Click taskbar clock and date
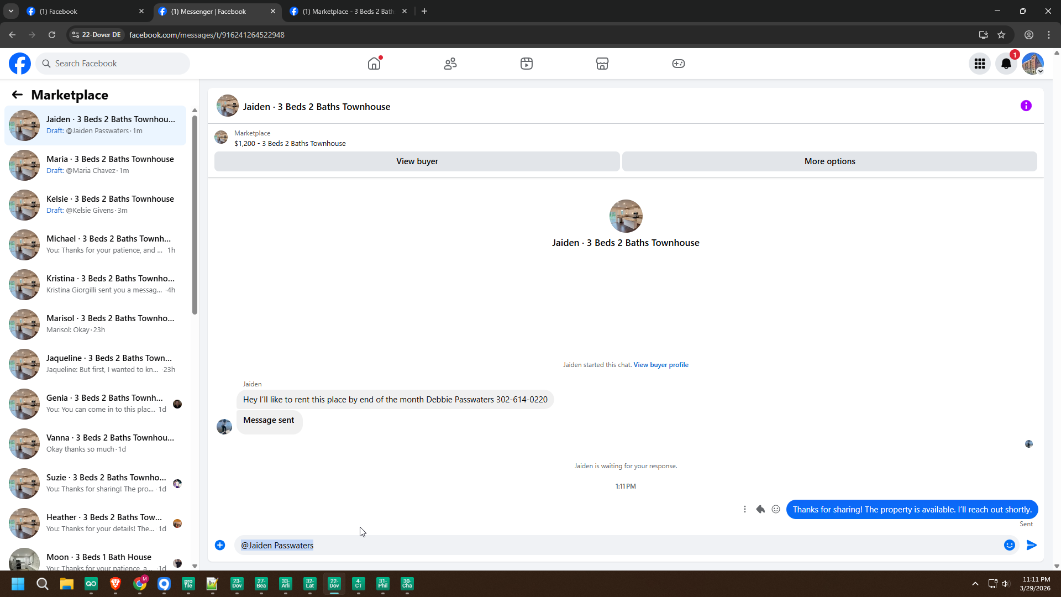The height and width of the screenshot is (597, 1061). point(1036,584)
